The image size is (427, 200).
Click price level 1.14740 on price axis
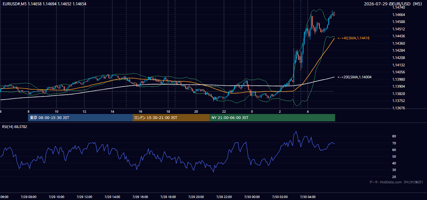(x=398, y=7)
